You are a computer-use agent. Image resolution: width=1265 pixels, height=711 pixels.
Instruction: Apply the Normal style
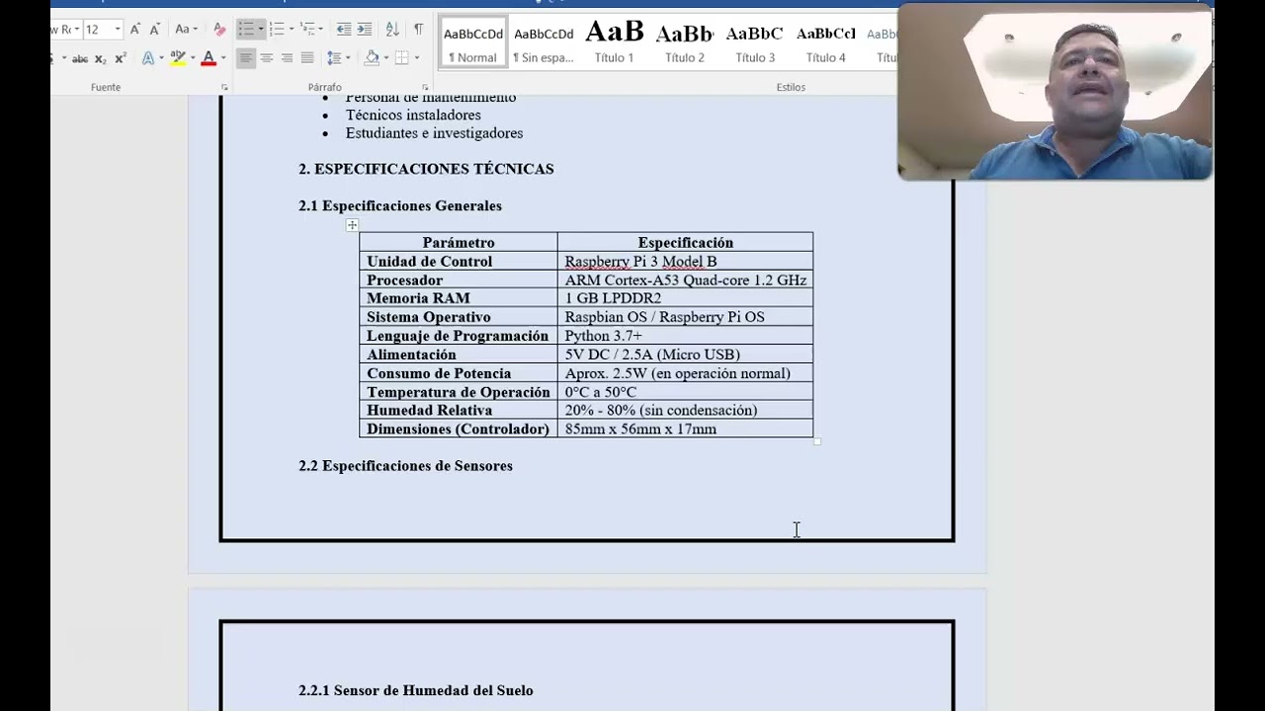pyautogui.click(x=473, y=42)
